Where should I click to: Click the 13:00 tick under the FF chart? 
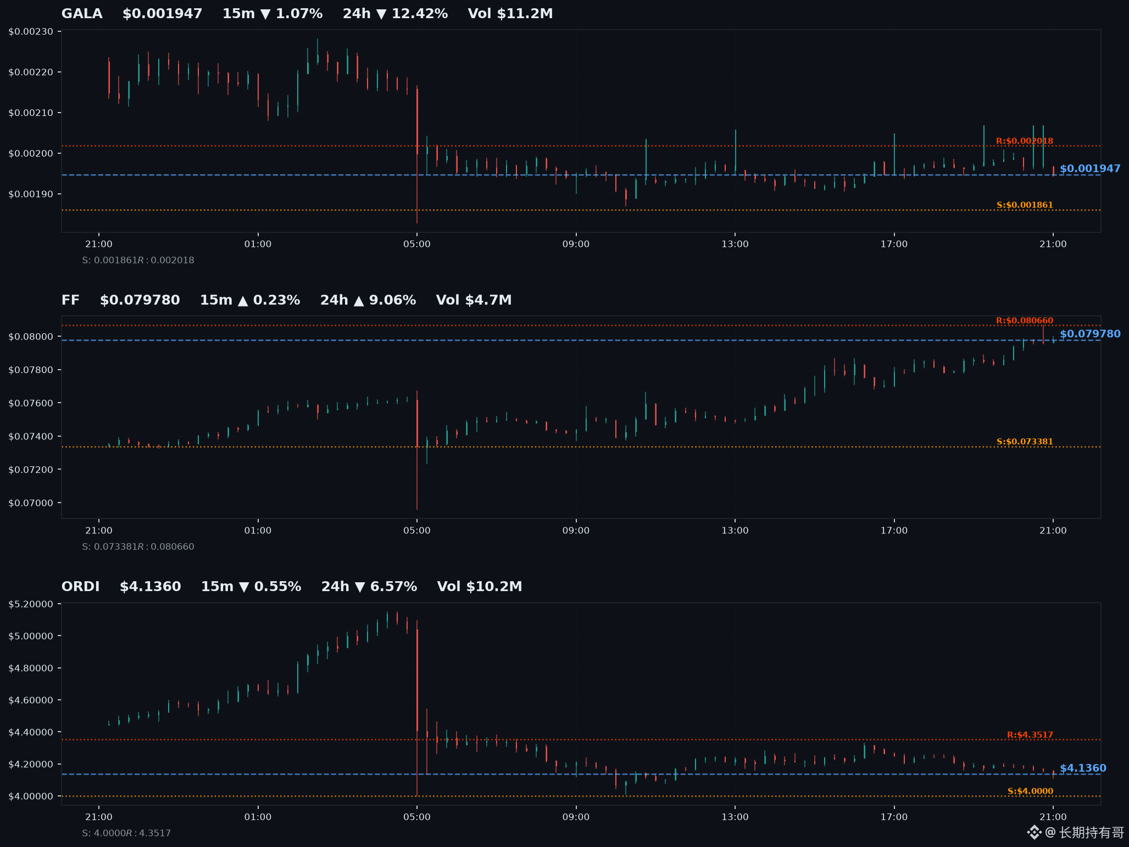point(735,531)
